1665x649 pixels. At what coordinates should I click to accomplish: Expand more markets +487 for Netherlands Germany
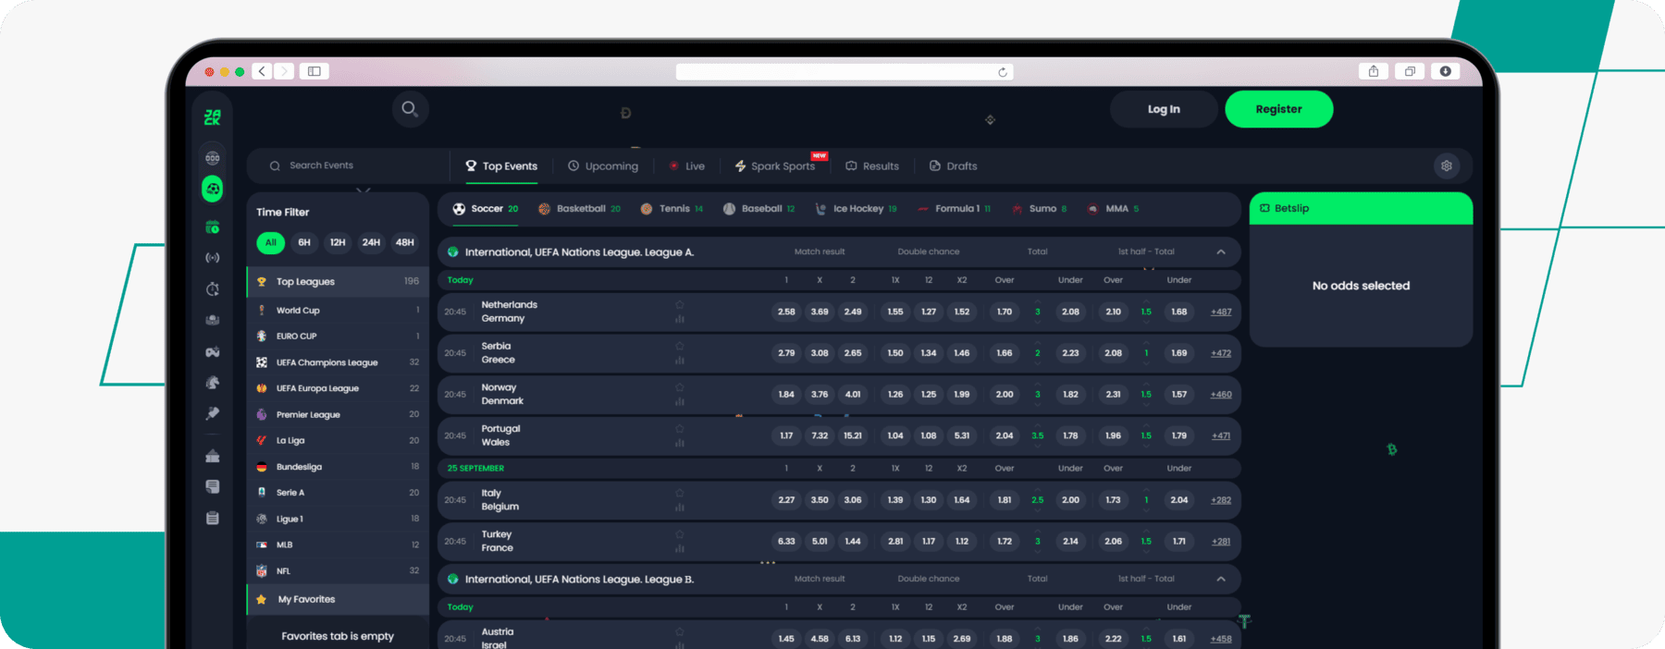(1221, 312)
